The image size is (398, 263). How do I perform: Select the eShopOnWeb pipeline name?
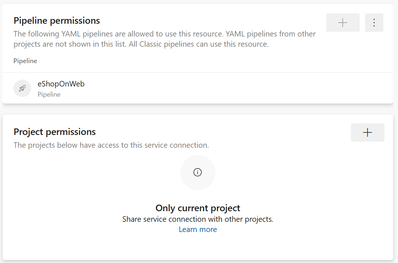(x=61, y=84)
